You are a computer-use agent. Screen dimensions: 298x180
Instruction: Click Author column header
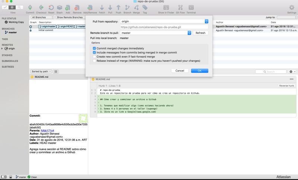[219, 22]
